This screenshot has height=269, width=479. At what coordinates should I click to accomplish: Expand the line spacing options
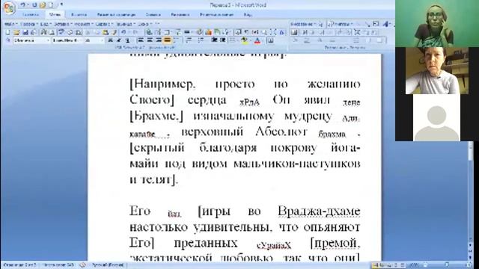pyautogui.click(x=177, y=40)
